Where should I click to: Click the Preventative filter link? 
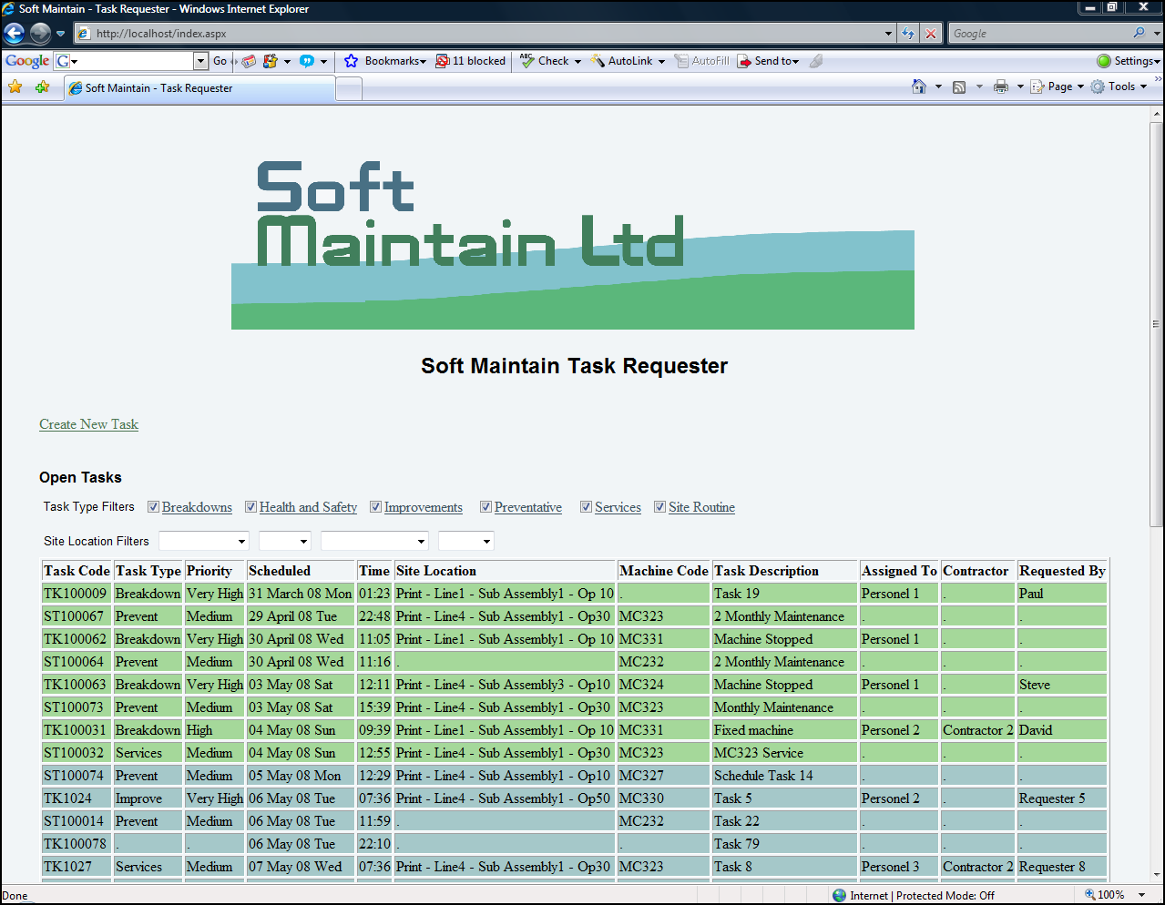click(x=528, y=507)
